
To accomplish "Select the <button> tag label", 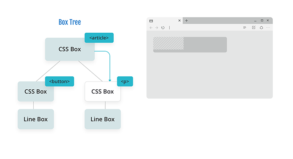I will click(x=59, y=81).
